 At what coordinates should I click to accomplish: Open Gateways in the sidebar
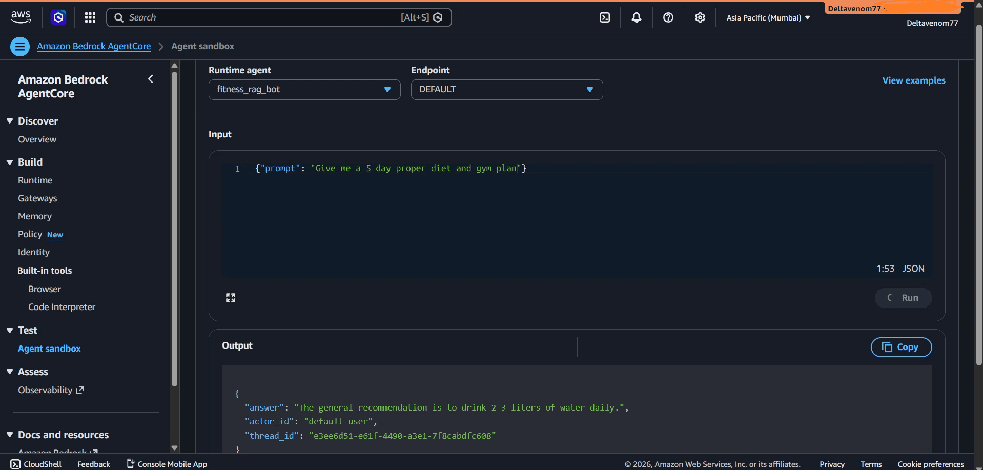pyautogui.click(x=37, y=198)
